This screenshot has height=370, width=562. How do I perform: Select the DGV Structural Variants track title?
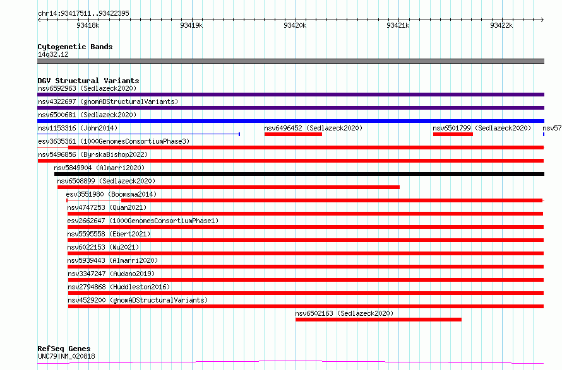[88, 81]
